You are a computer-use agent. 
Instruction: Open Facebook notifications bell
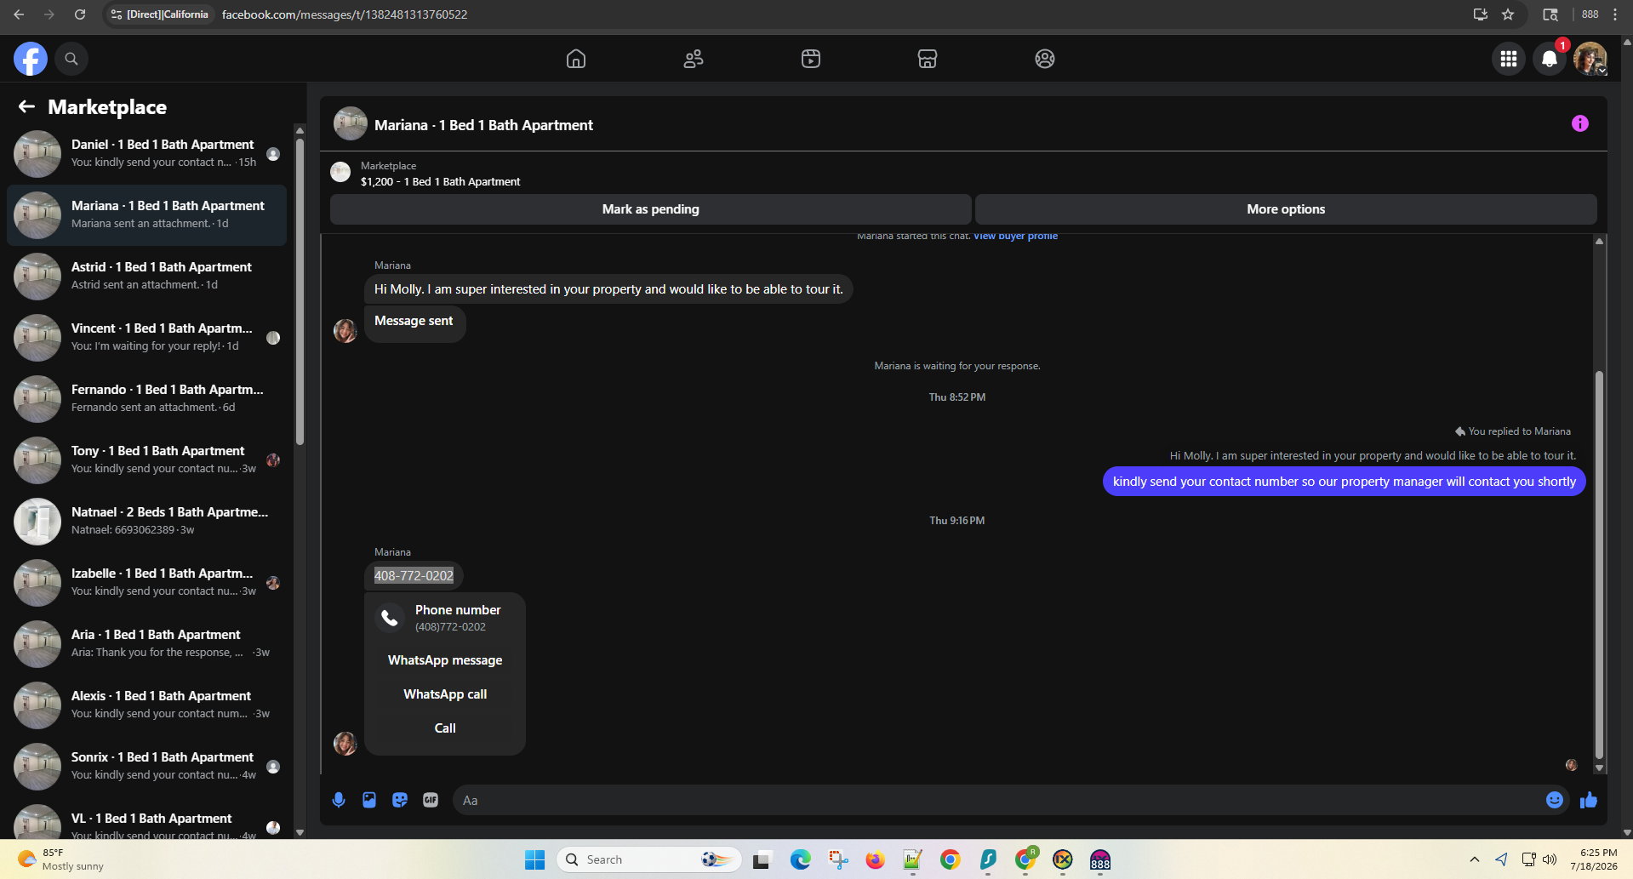1550,59
